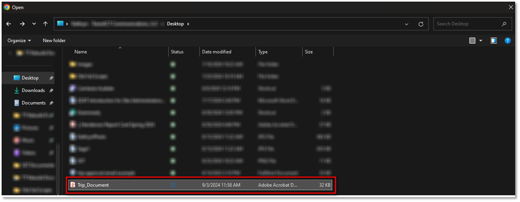Open the view options dropdown arrow
520x202 pixels.
pos(481,41)
